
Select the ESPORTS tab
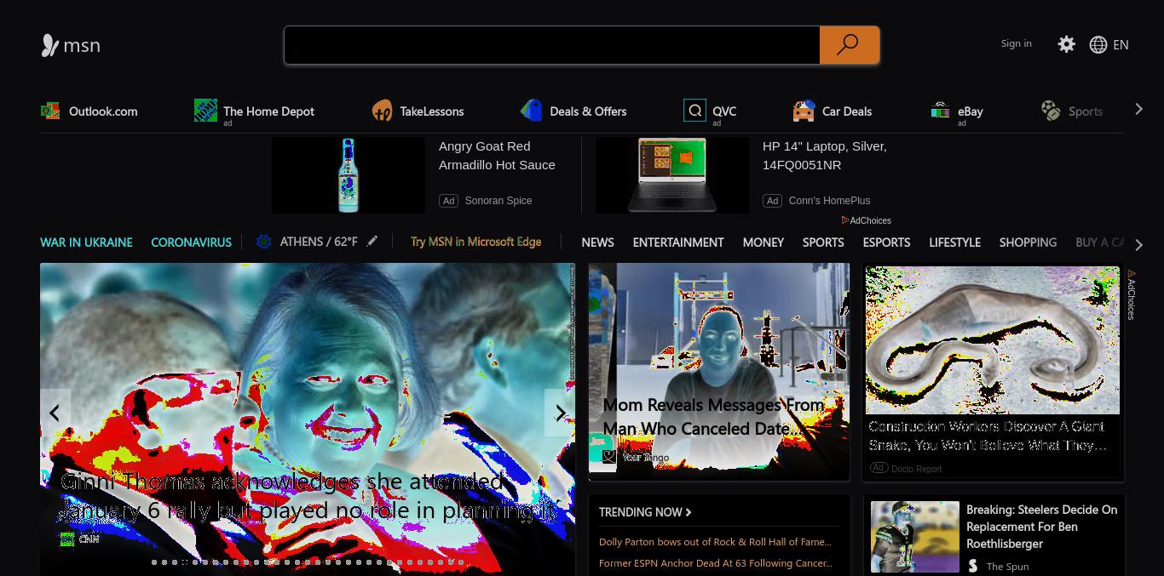(886, 242)
